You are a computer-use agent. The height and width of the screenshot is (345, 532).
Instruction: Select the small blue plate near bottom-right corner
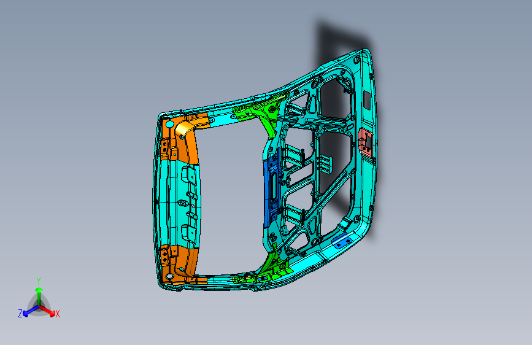pos(342,241)
